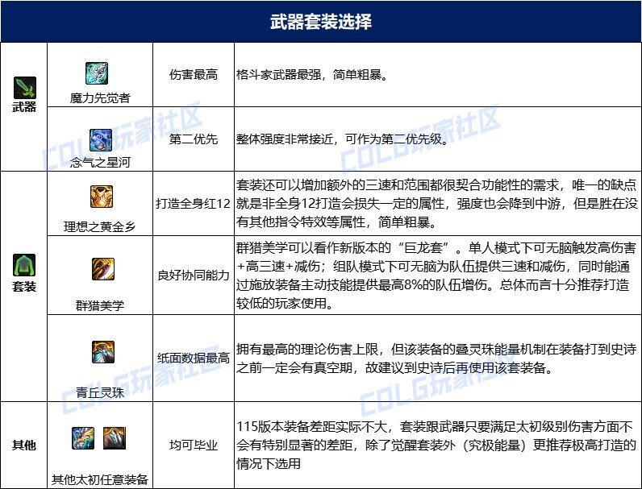This screenshot has width=642, height=489.
Task: Click the 整体强度非常接近 description text
Action: [x=342, y=139]
